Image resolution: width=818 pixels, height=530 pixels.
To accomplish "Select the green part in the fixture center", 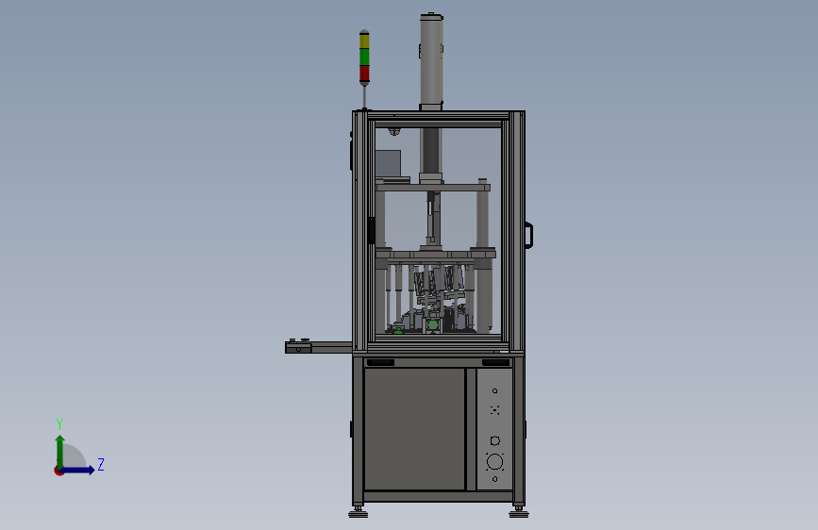I will pyautogui.click(x=432, y=325).
